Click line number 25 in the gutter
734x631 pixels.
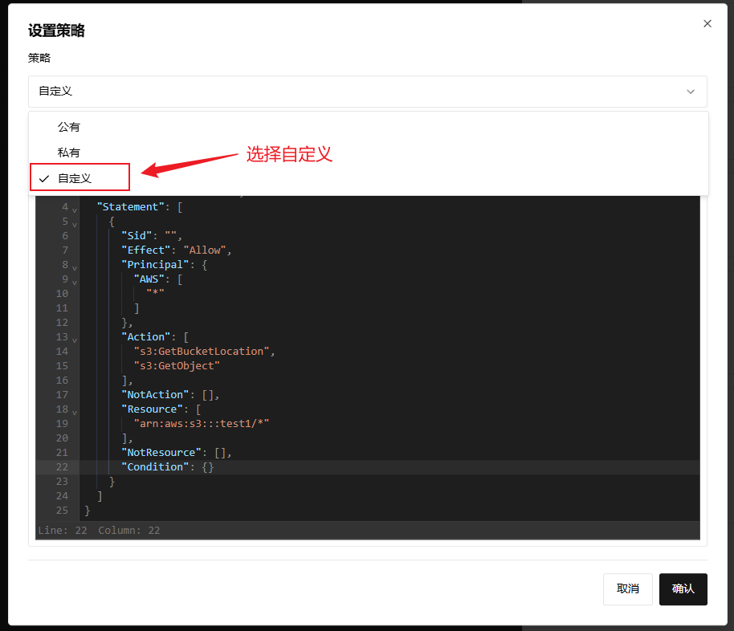pos(63,511)
